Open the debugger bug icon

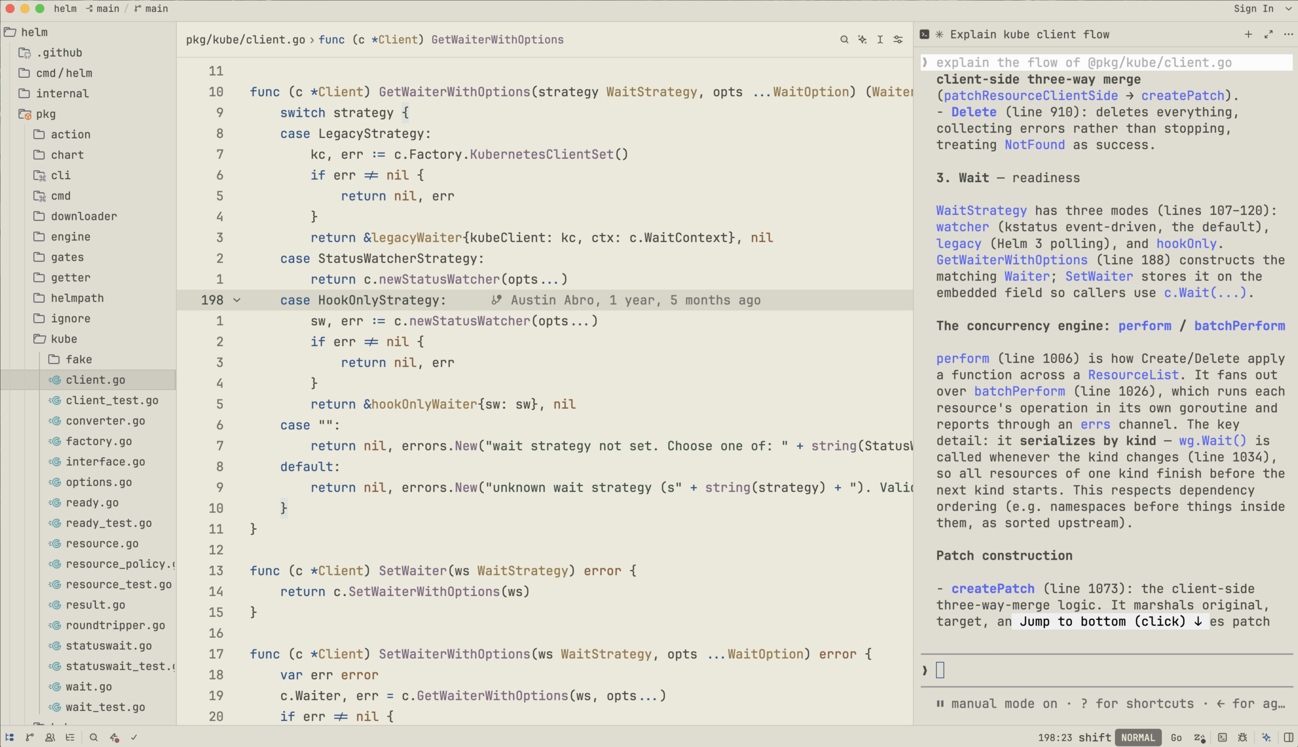coord(1243,737)
